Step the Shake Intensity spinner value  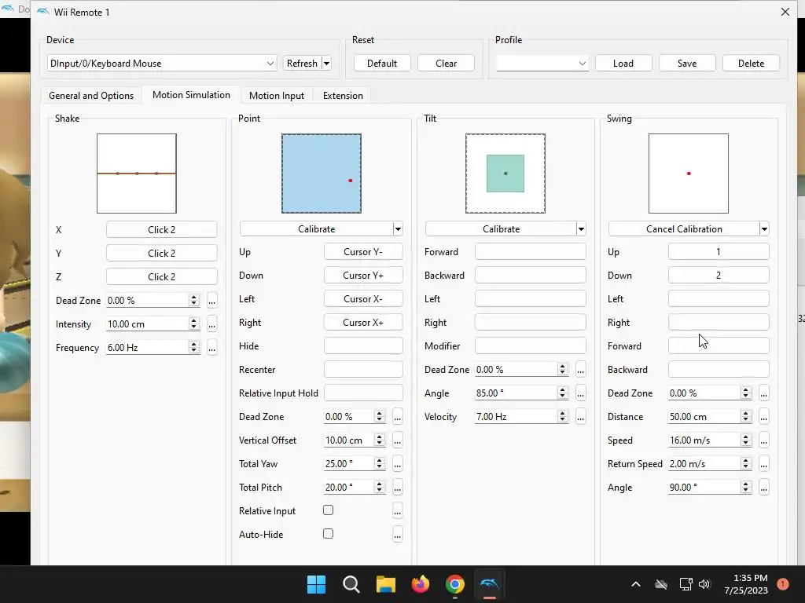193,324
